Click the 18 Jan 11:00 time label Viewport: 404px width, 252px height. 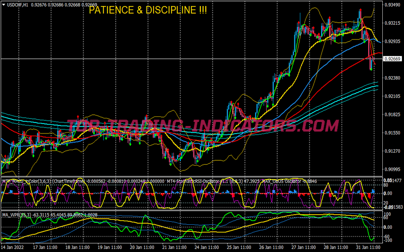click(77, 247)
